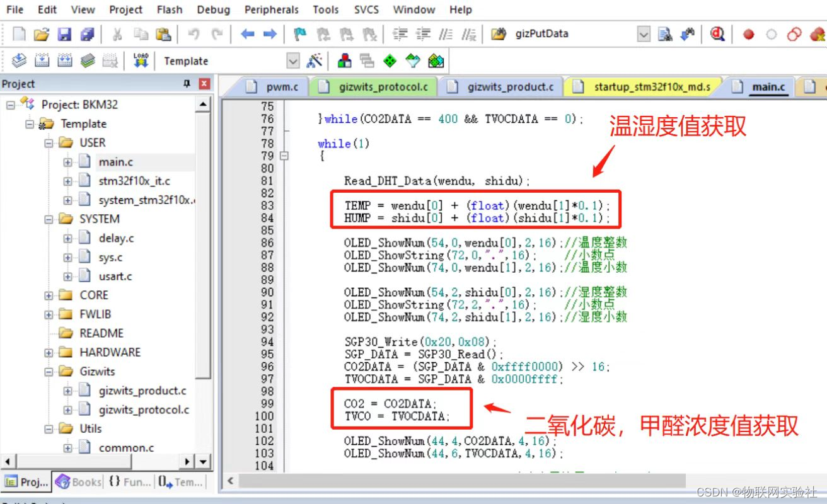This screenshot has width=827, height=504.
Task: Open the Template target dropdown
Action: (293, 61)
